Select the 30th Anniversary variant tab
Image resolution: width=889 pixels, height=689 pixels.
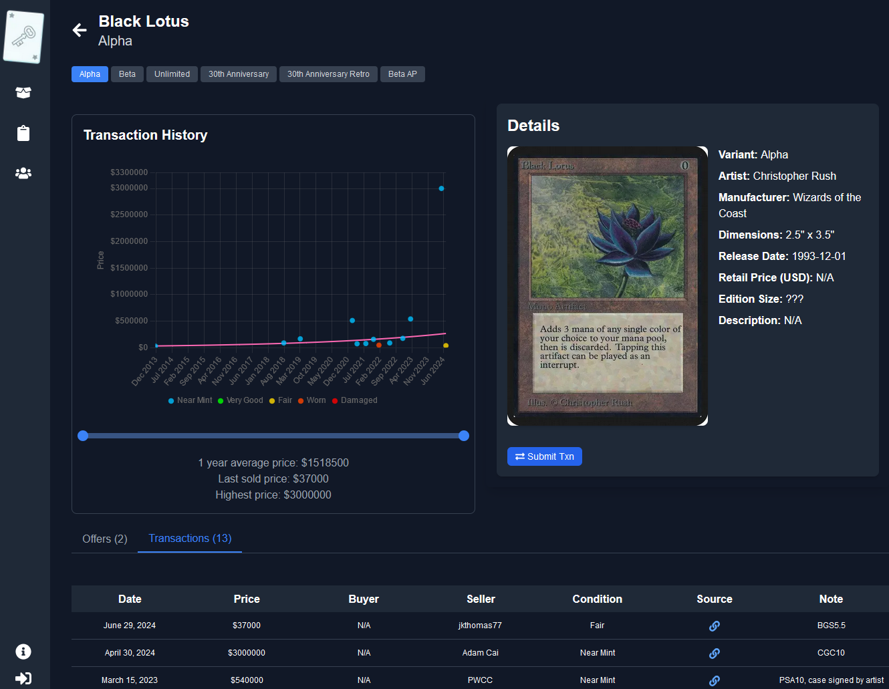point(239,74)
